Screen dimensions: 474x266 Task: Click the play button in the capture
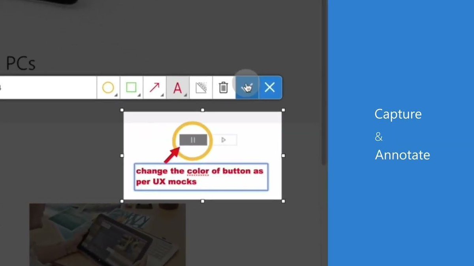[224, 140]
